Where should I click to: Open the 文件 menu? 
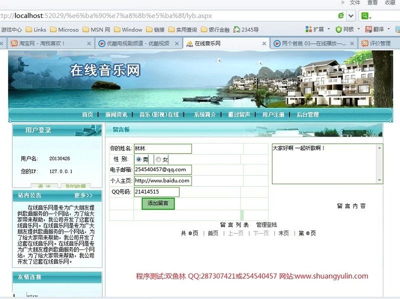[355, 2]
